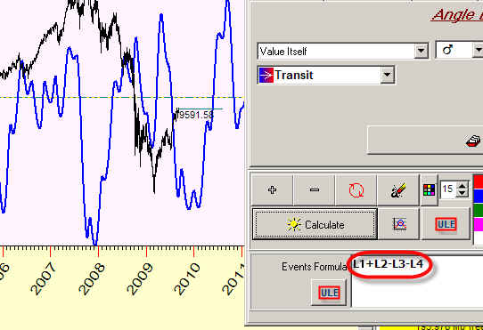This screenshot has height=330, width=483.
Task: Select the blue color swatch
Action: point(478,196)
